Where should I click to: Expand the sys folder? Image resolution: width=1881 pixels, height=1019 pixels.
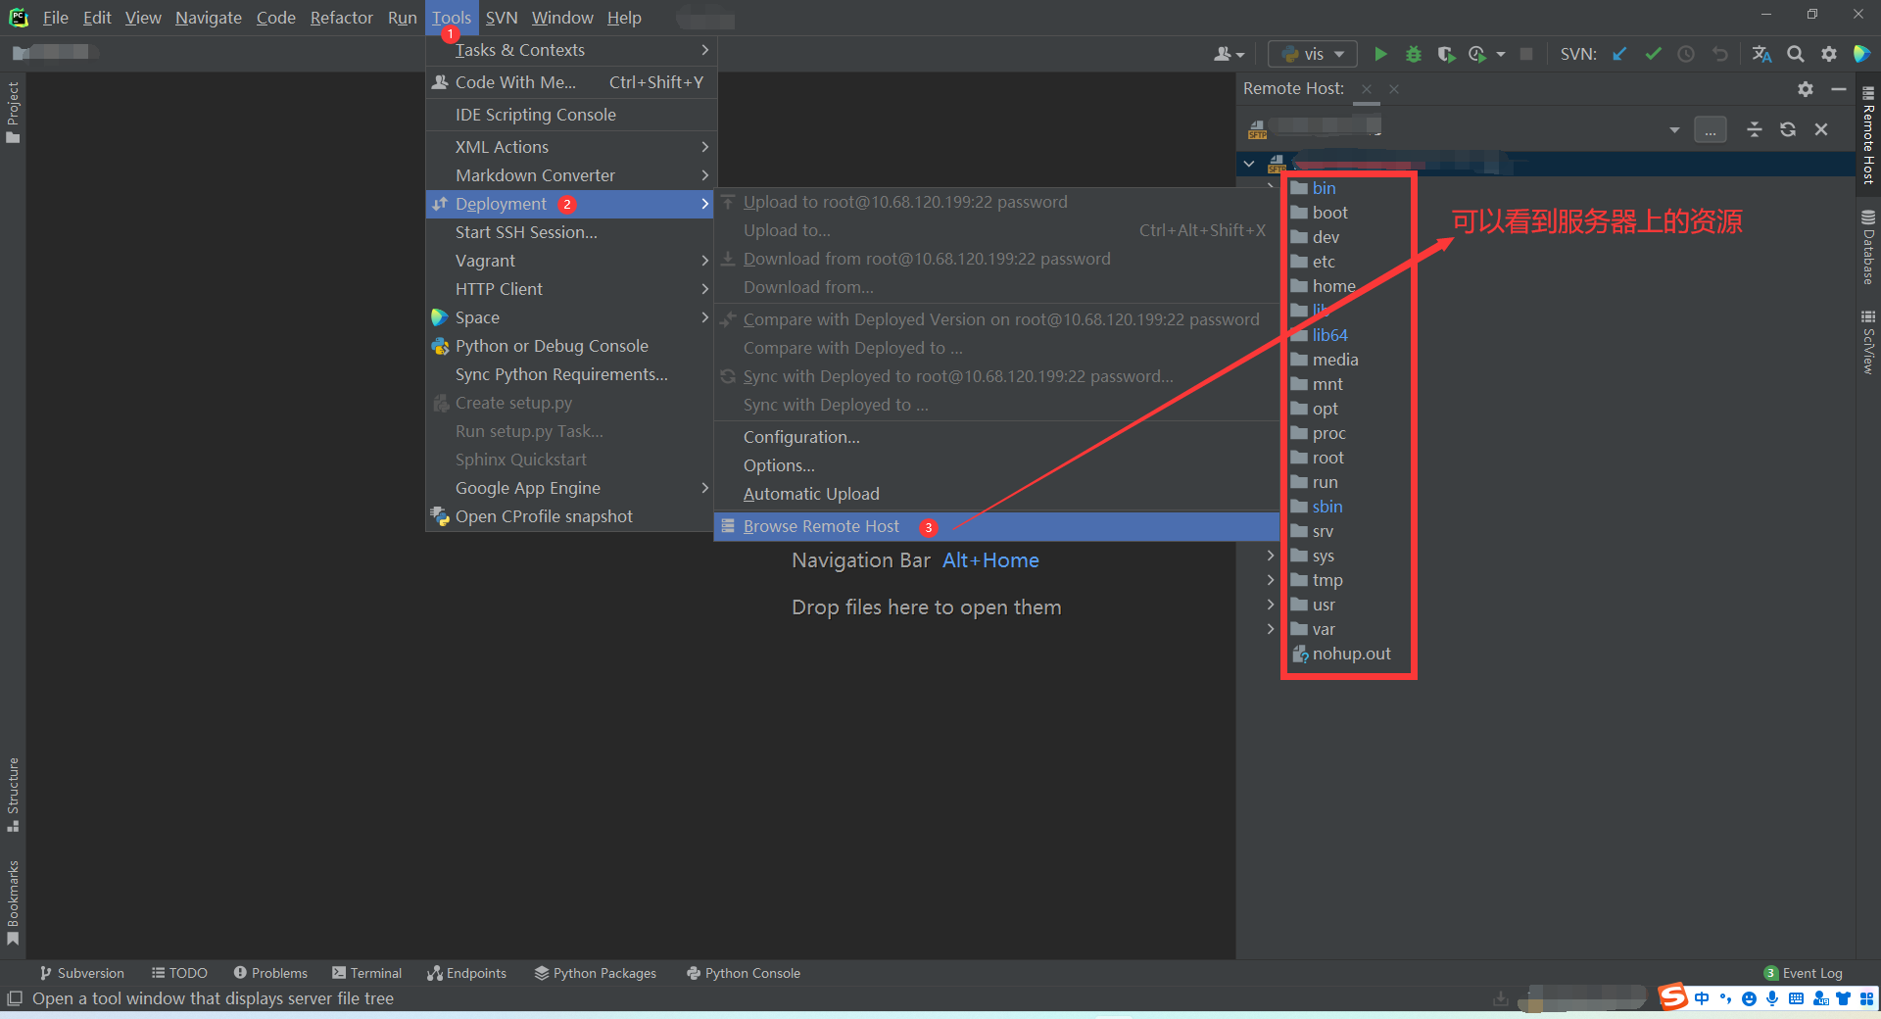pyautogui.click(x=1271, y=556)
